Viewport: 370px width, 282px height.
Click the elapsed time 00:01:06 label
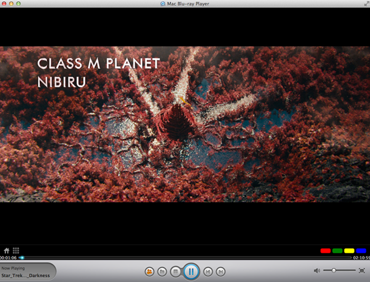8,258
